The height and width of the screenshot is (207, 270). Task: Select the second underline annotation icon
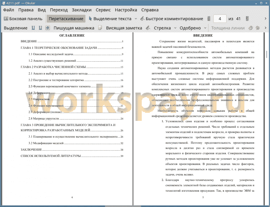[40, 28]
